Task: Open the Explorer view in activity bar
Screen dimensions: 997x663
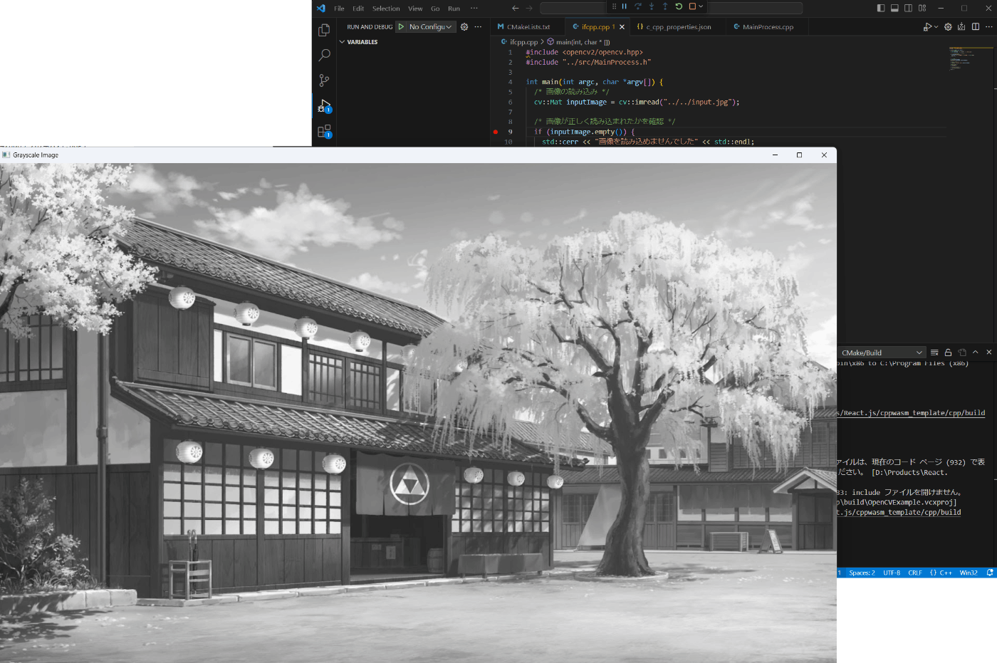Action: [324, 30]
